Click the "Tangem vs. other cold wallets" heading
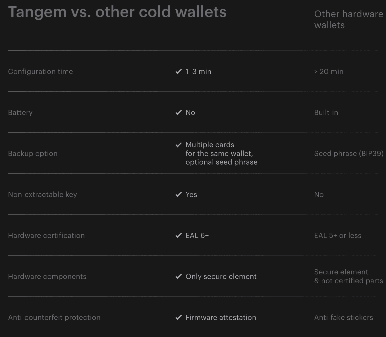386x337 pixels. (x=117, y=12)
